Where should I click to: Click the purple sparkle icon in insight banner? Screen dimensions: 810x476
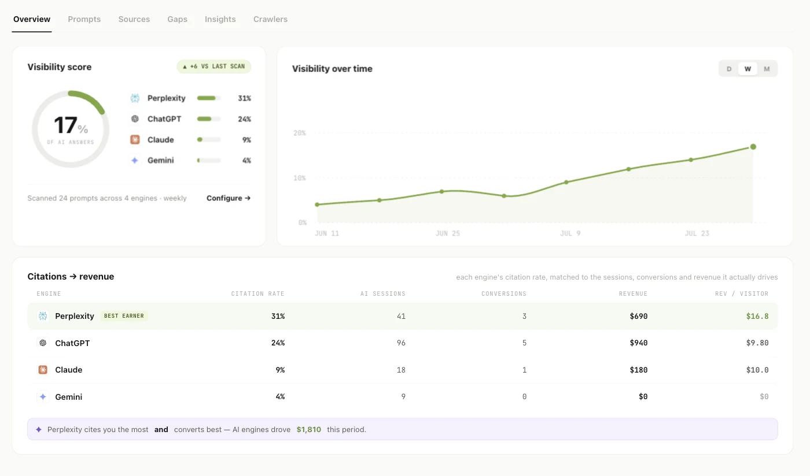39,430
